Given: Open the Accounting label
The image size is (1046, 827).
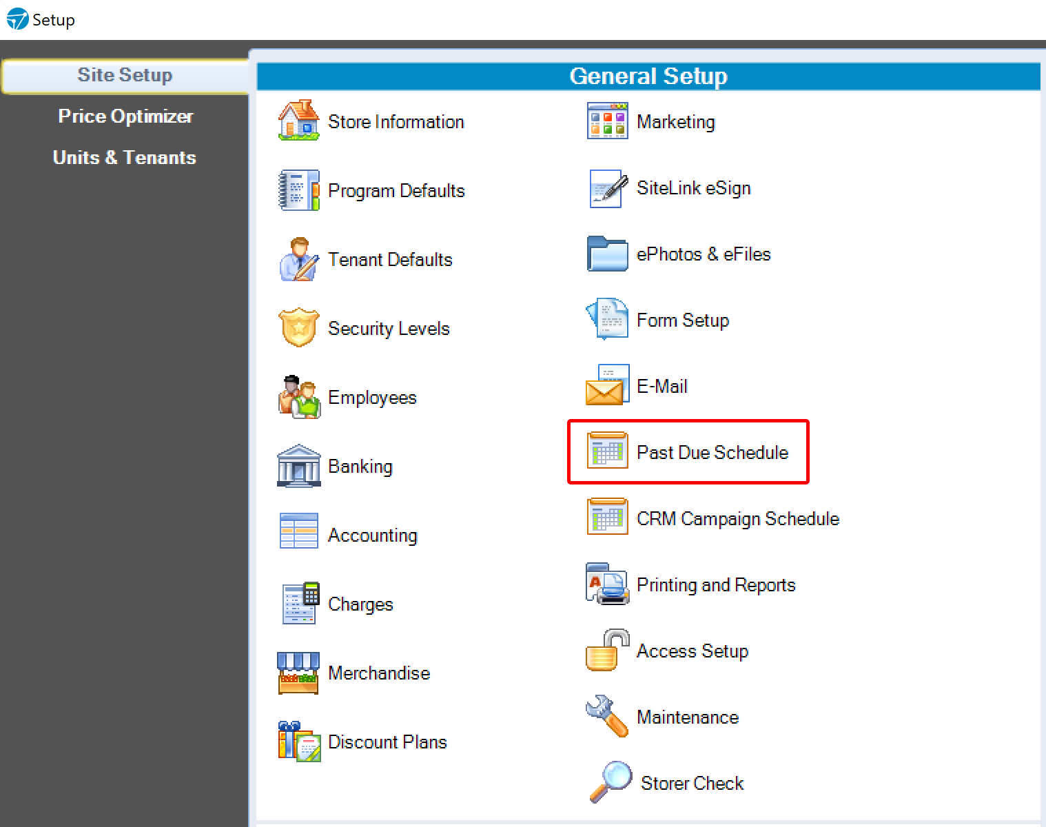Looking at the screenshot, I should [x=373, y=535].
